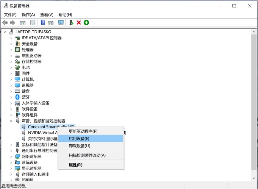
Task: Select 属性(R) in the context menu
Action: [x=76, y=165]
